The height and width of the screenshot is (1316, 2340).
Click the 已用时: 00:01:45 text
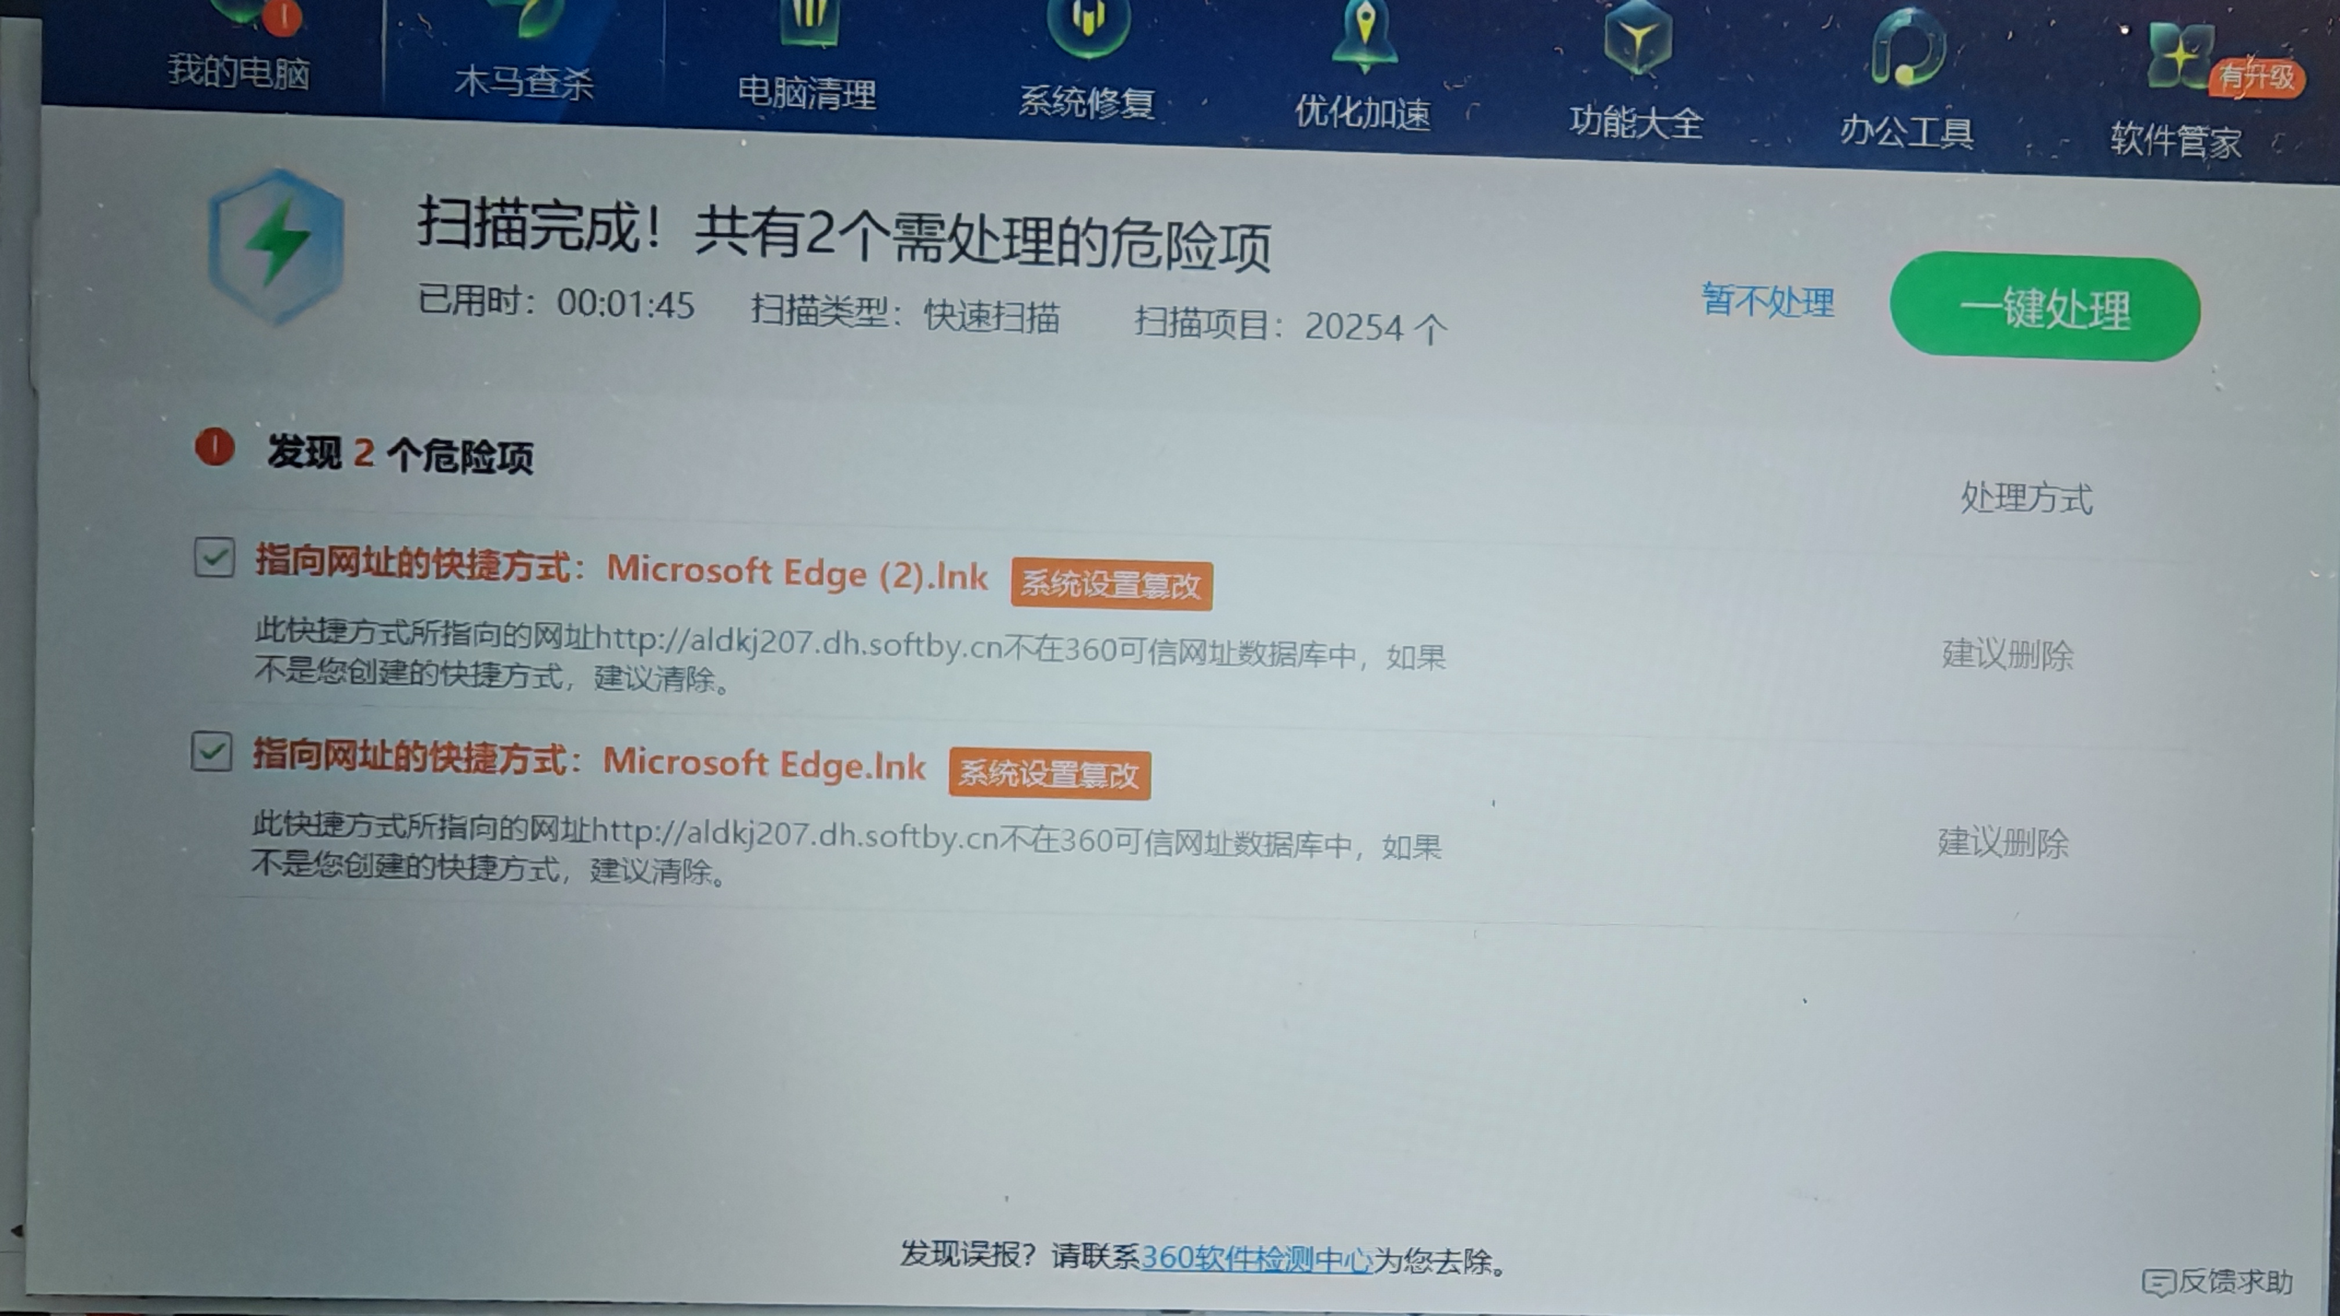[556, 302]
